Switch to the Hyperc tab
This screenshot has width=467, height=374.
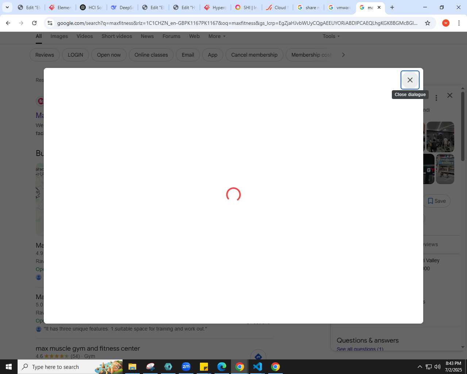tap(215, 7)
